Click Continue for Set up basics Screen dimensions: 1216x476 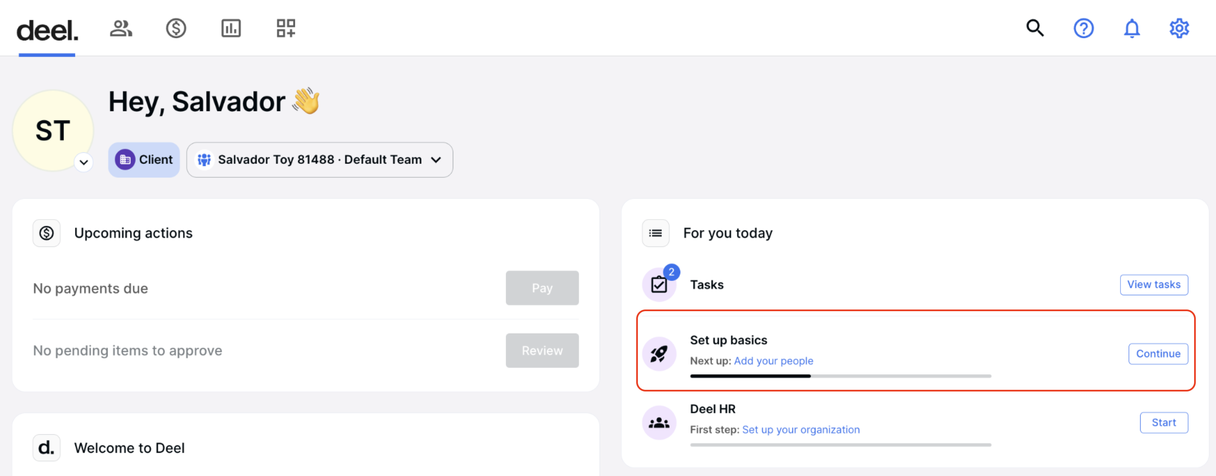coord(1158,353)
